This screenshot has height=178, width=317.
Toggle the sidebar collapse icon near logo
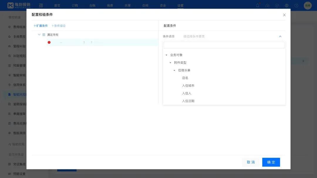41,6
